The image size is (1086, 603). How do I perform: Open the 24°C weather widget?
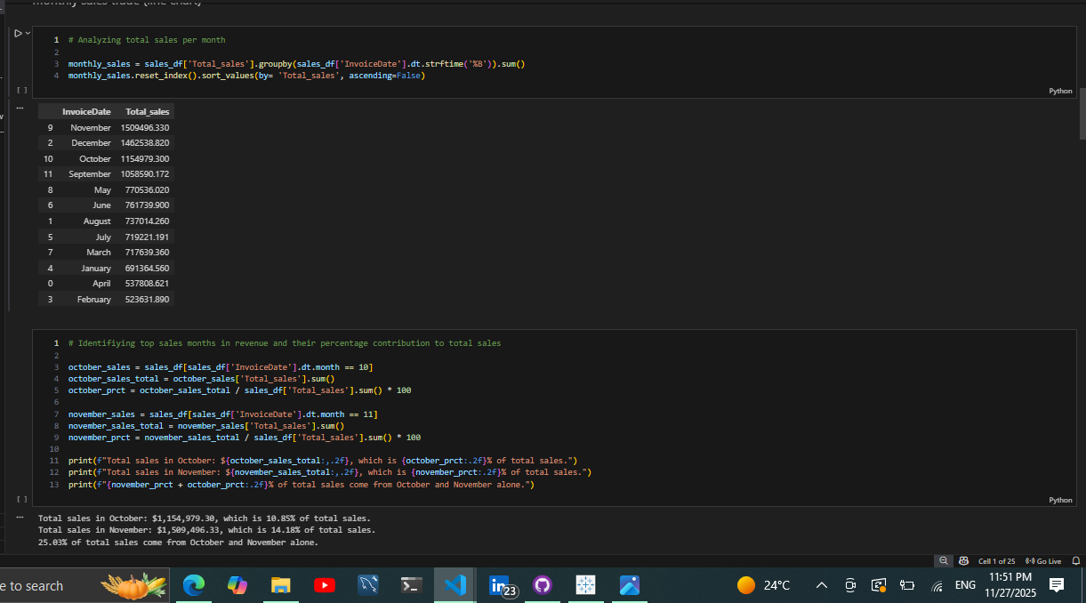[763, 585]
